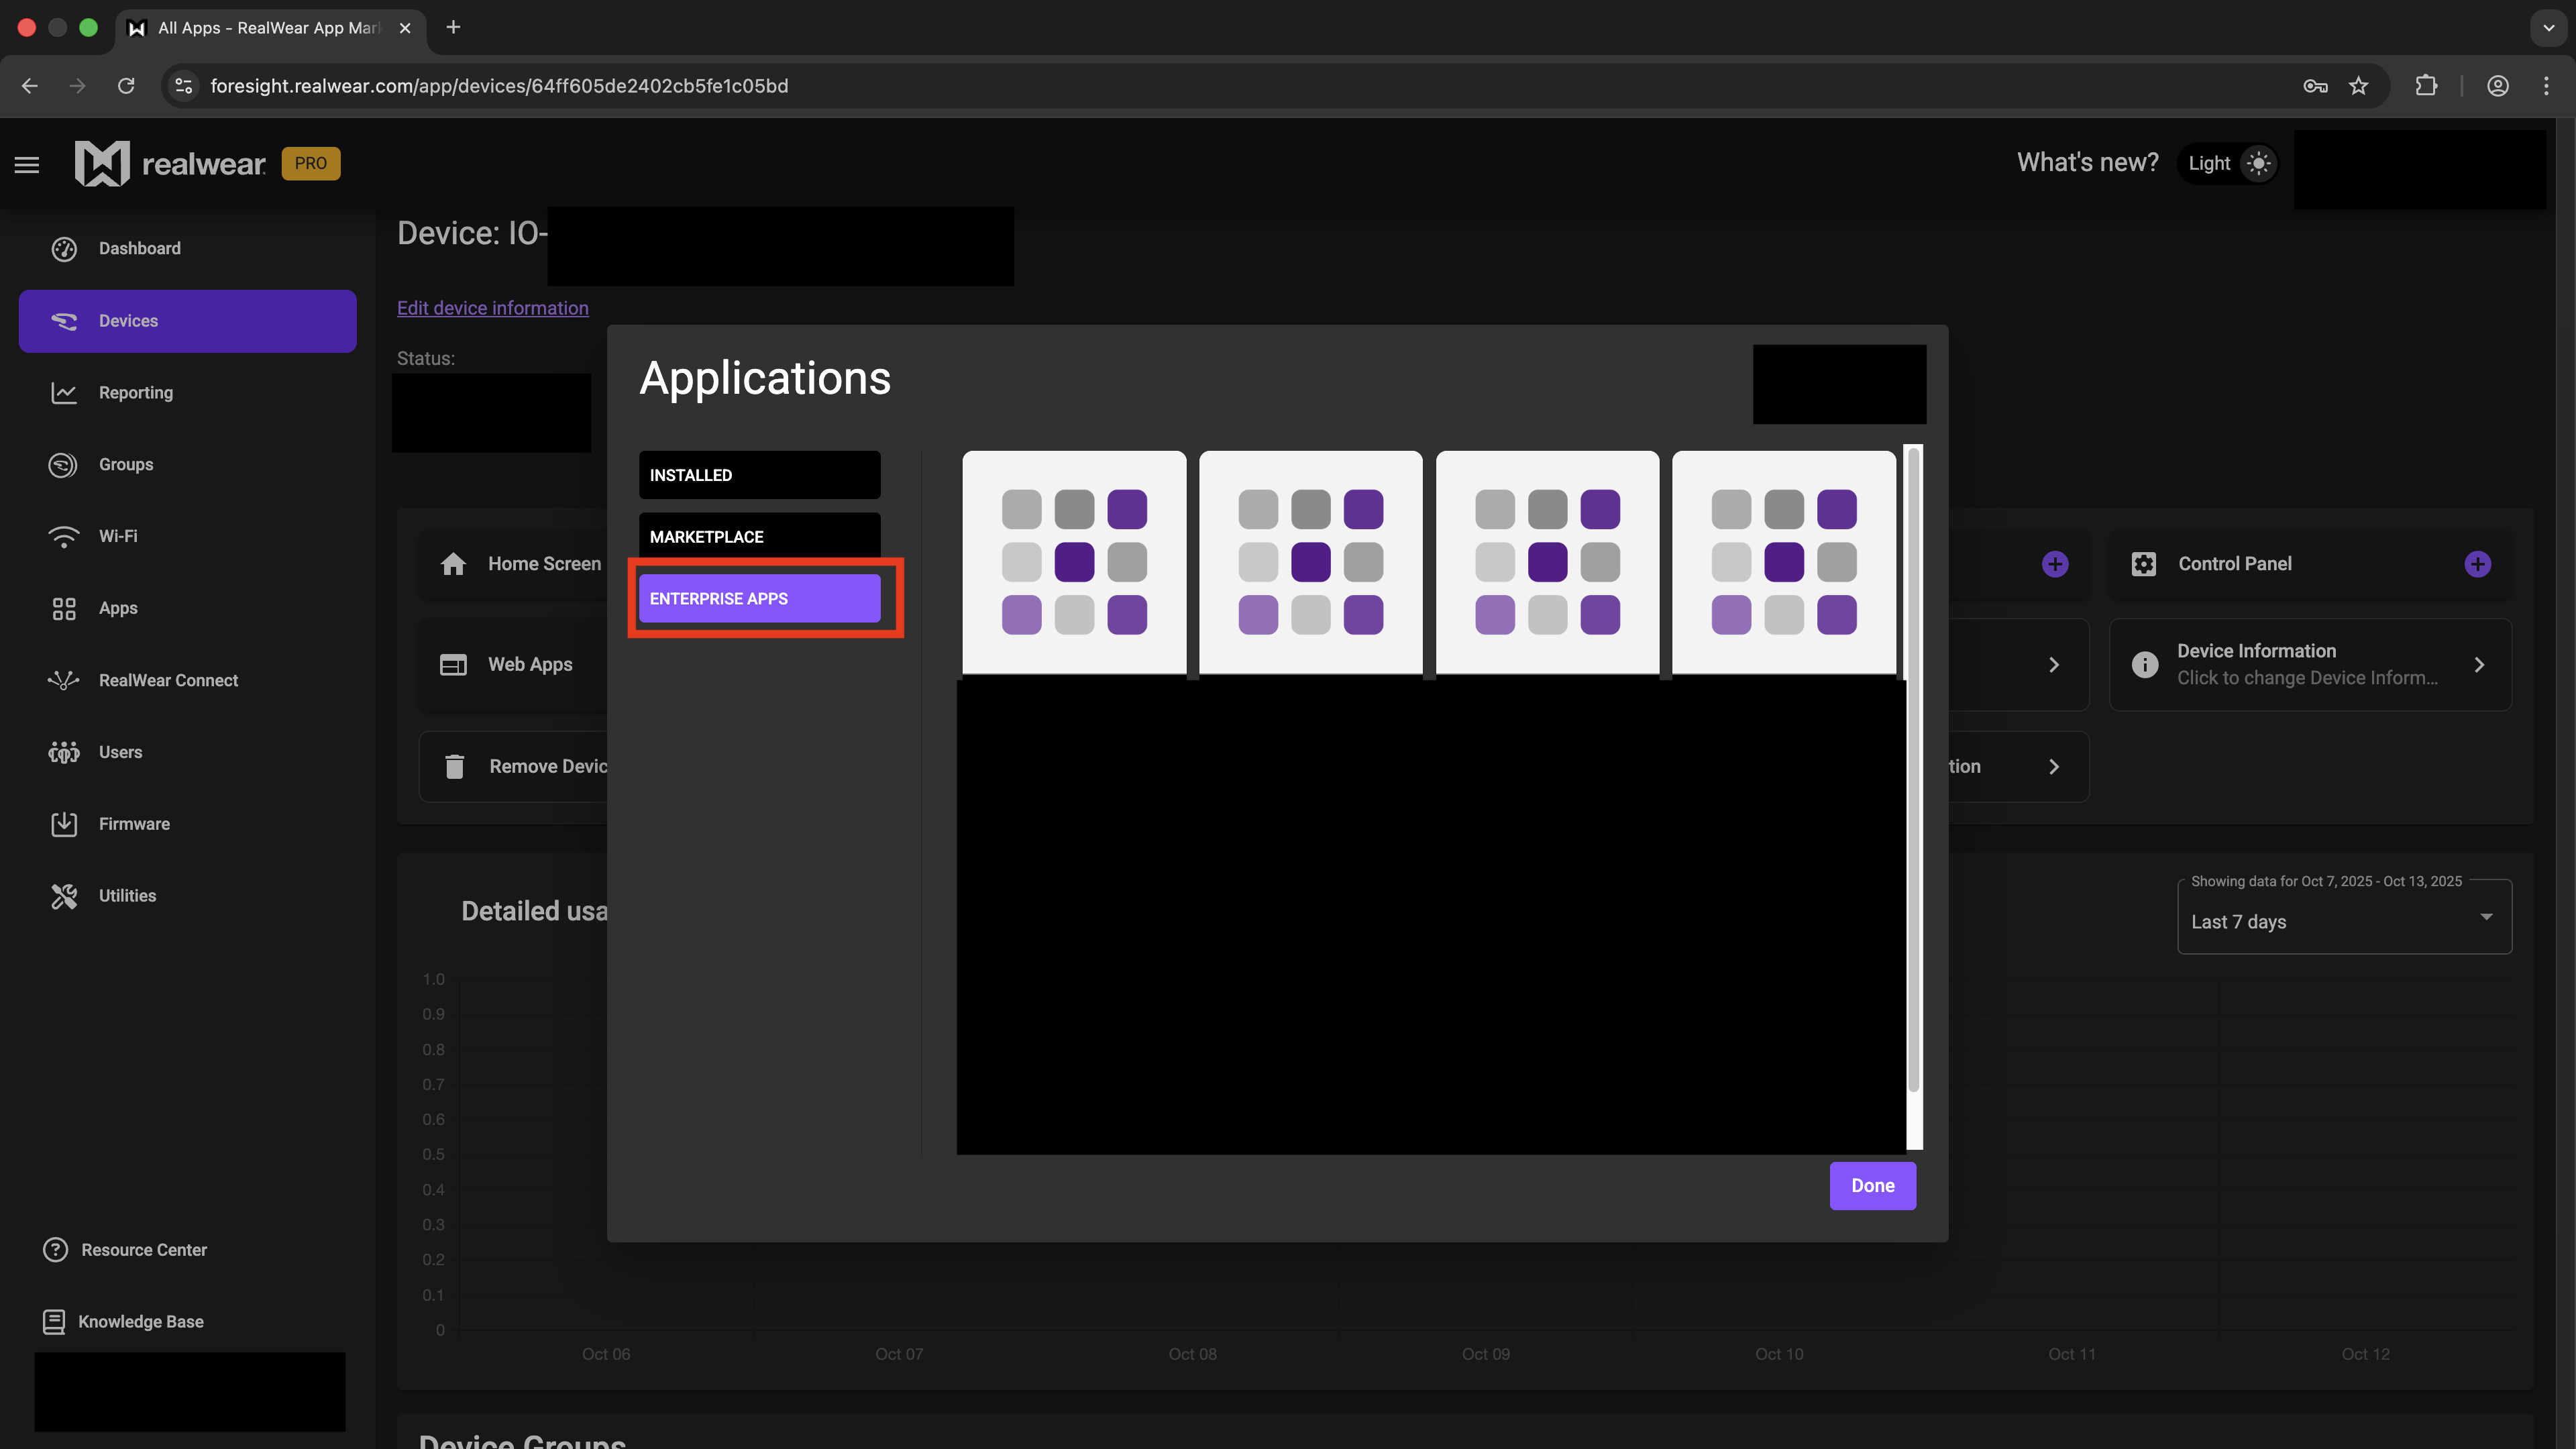Click the Dashboard gauge icon

click(x=64, y=249)
